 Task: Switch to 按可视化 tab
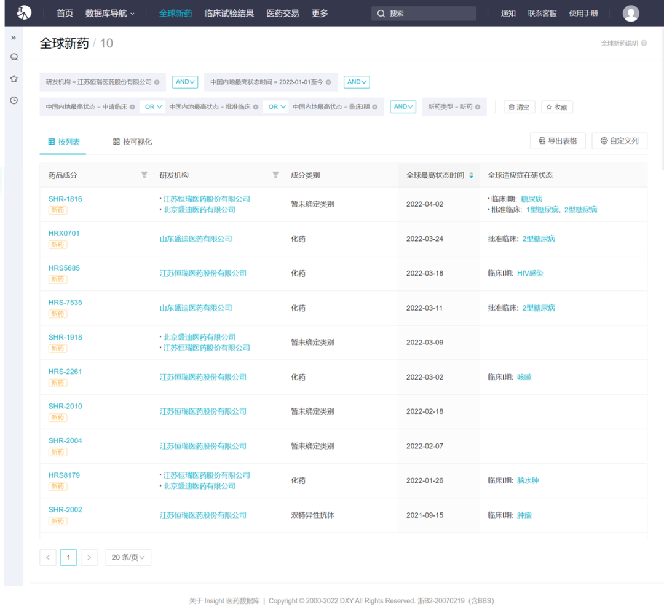coord(132,142)
